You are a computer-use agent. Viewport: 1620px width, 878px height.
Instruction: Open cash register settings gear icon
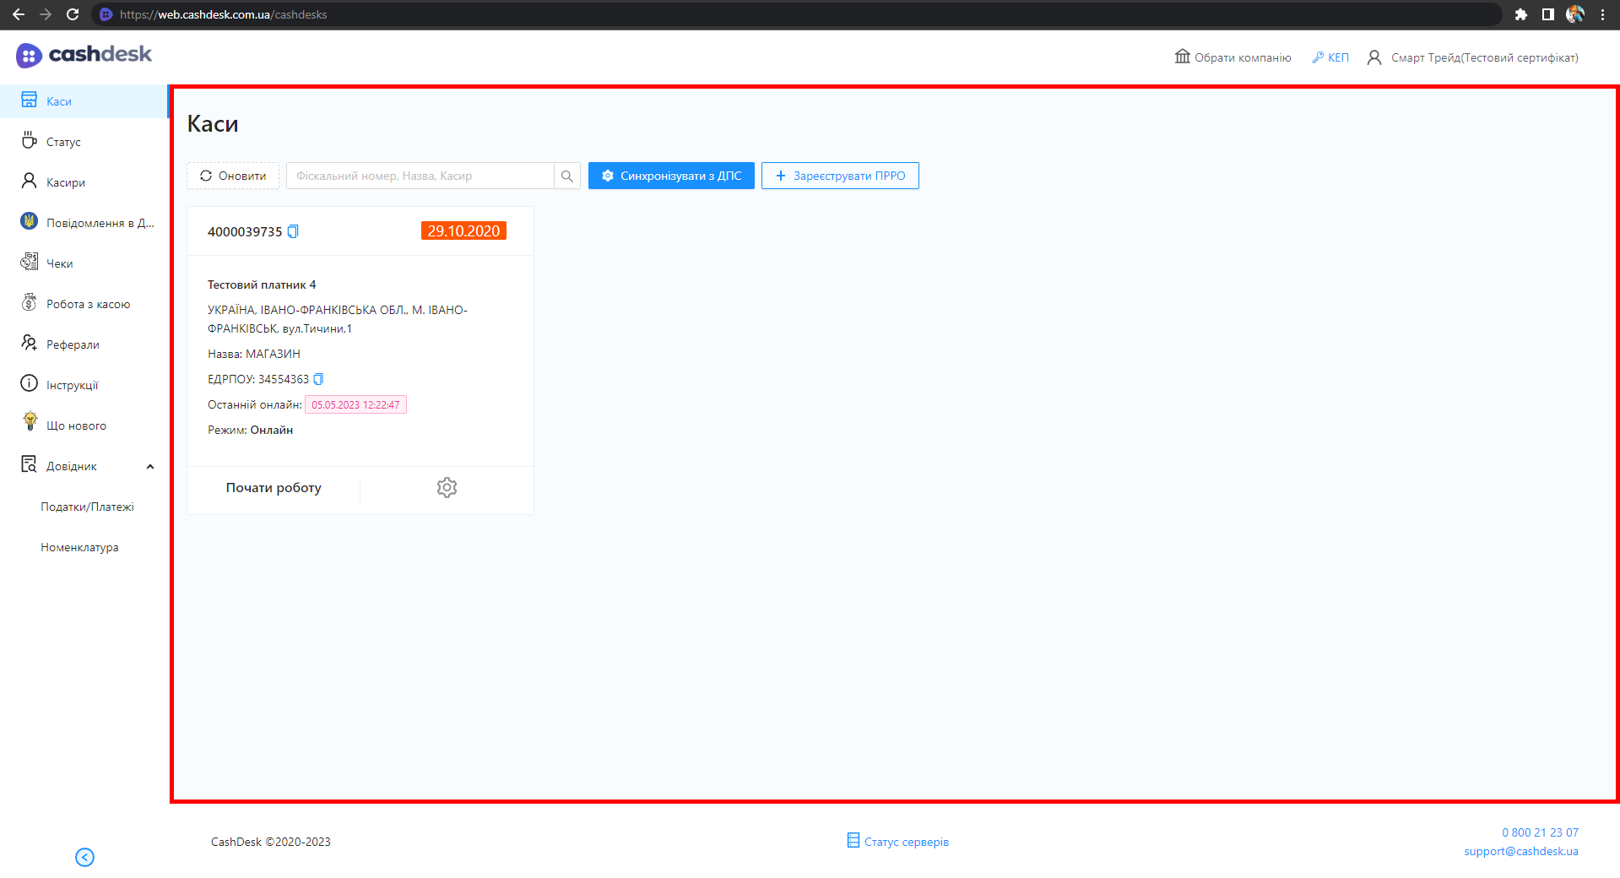pyautogui.click(x=447, y=487)
